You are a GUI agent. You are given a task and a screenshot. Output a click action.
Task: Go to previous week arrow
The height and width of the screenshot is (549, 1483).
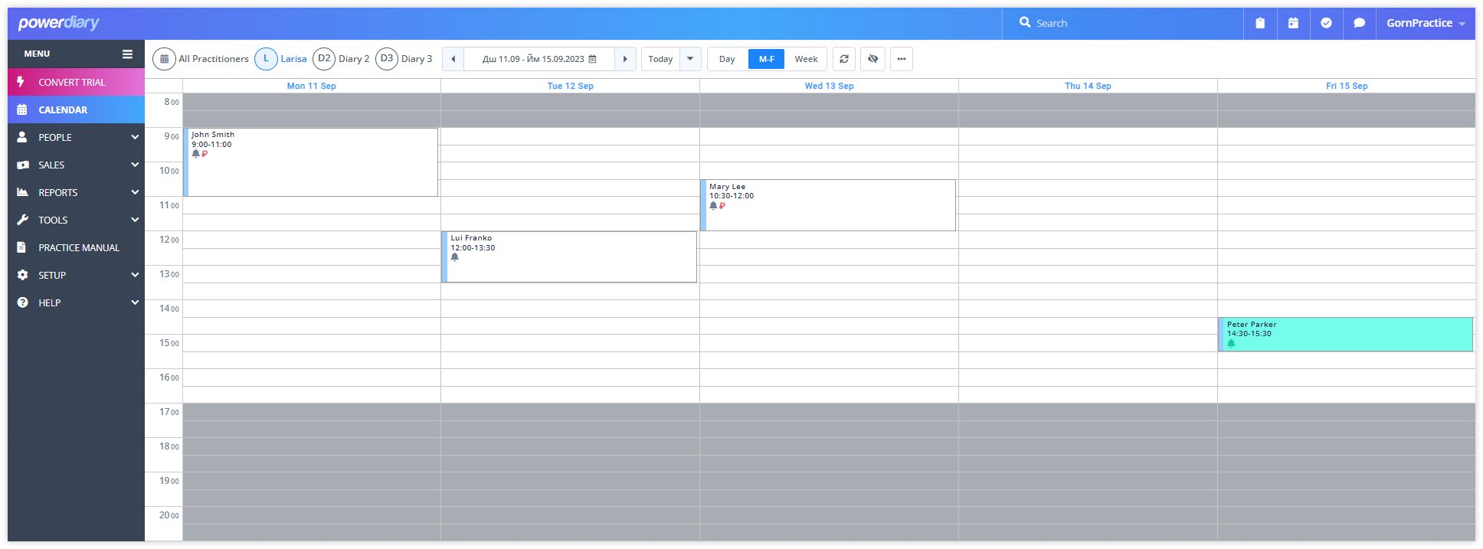pos(453,59)
